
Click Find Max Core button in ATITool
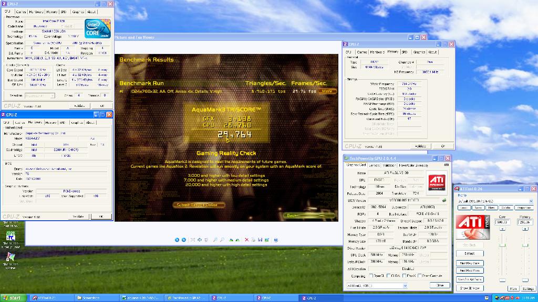click(x=470, y=263)
